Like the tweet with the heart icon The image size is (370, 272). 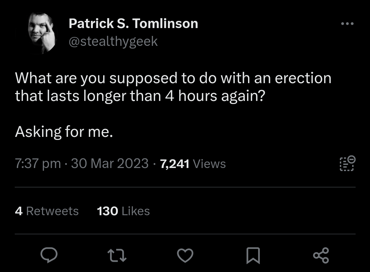coord(185,255)
